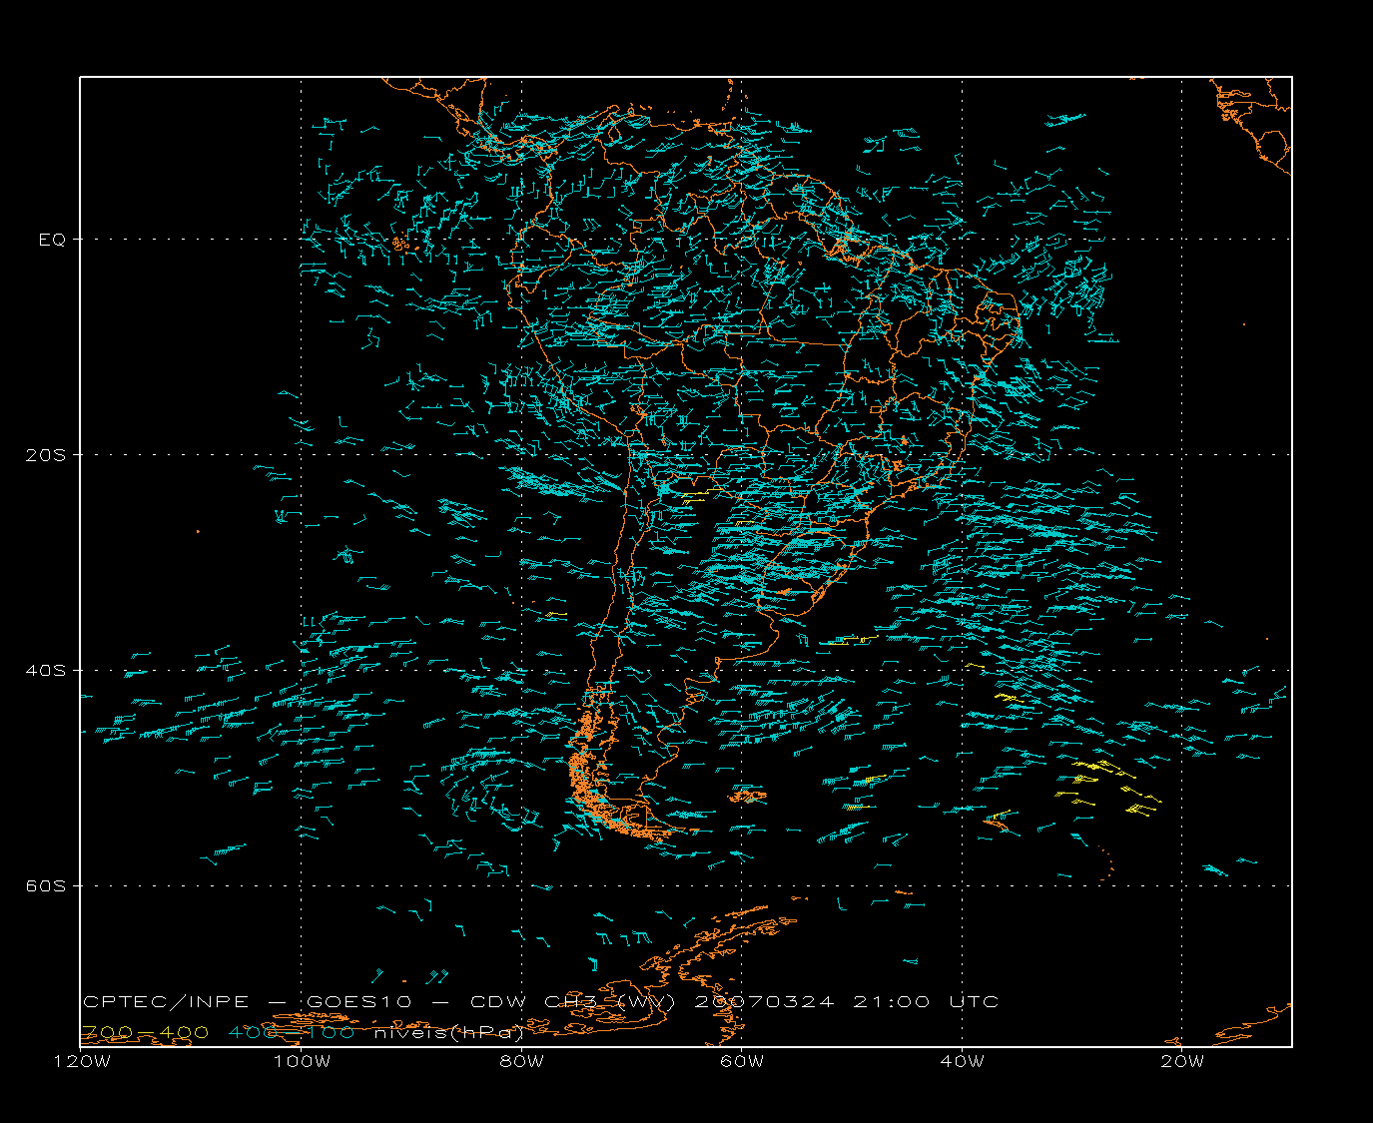The image size is (1373, 1123).
Task: Click the GOES10 satellite name text
Action: coord(360,1002)
